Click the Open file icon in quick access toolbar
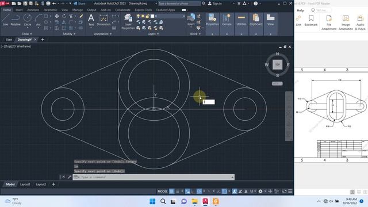Screen dimensions: 368x207 tap(20, 3)
